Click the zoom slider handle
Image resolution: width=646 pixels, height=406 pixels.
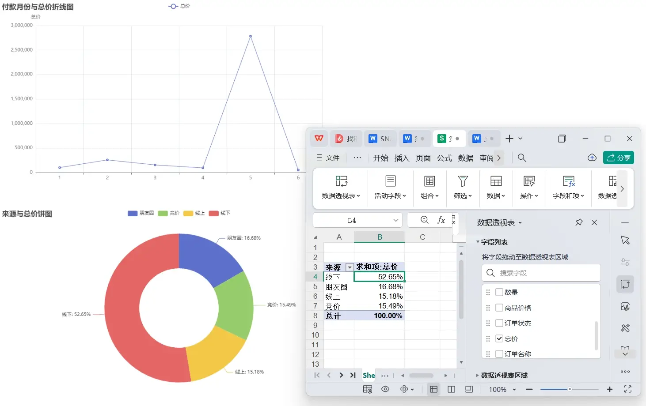click(x=570, y=389)
